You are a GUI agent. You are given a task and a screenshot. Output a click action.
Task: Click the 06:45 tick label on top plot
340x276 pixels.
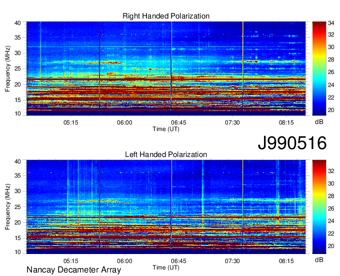click(178, 122)
